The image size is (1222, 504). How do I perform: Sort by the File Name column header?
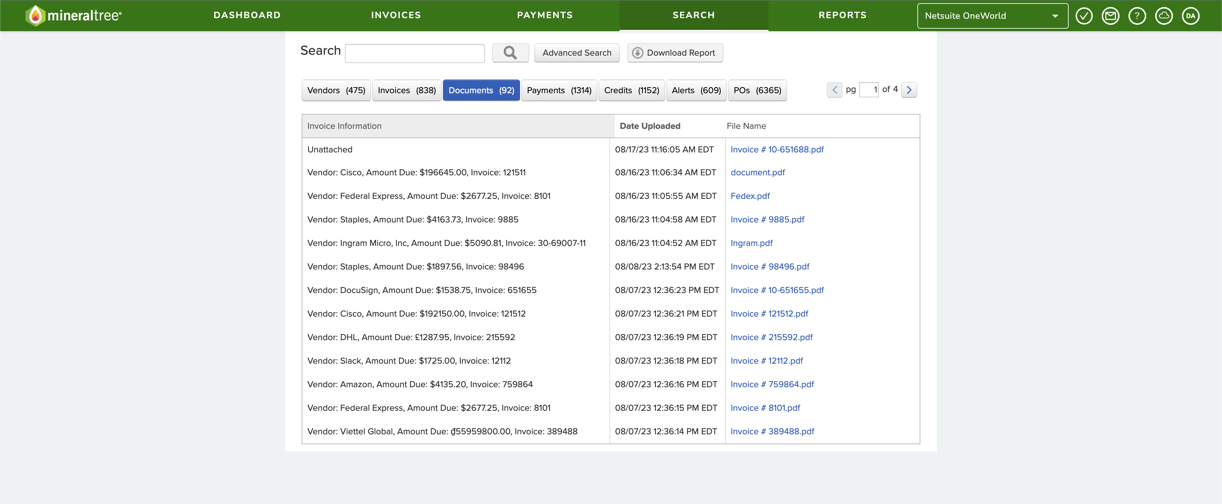pos(746,126)
